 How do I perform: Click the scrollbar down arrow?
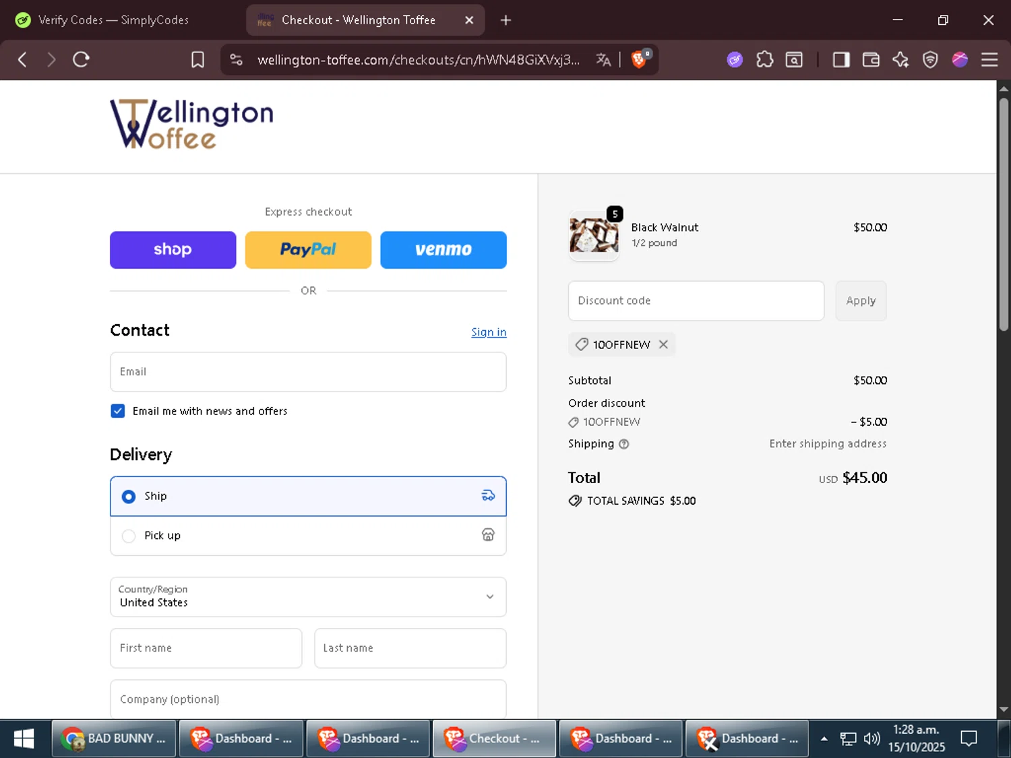(1004, 709)
